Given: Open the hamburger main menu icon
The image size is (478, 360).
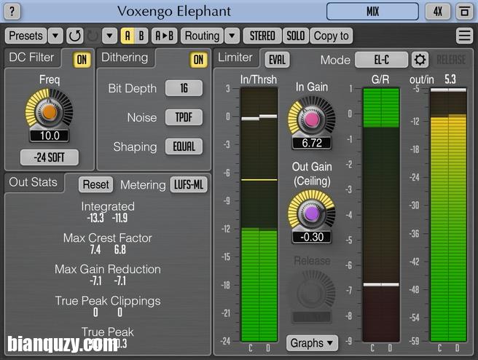Looking at the screenshot, I should 464,36.
